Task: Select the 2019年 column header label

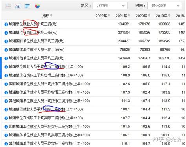Action: click(162, 16)
